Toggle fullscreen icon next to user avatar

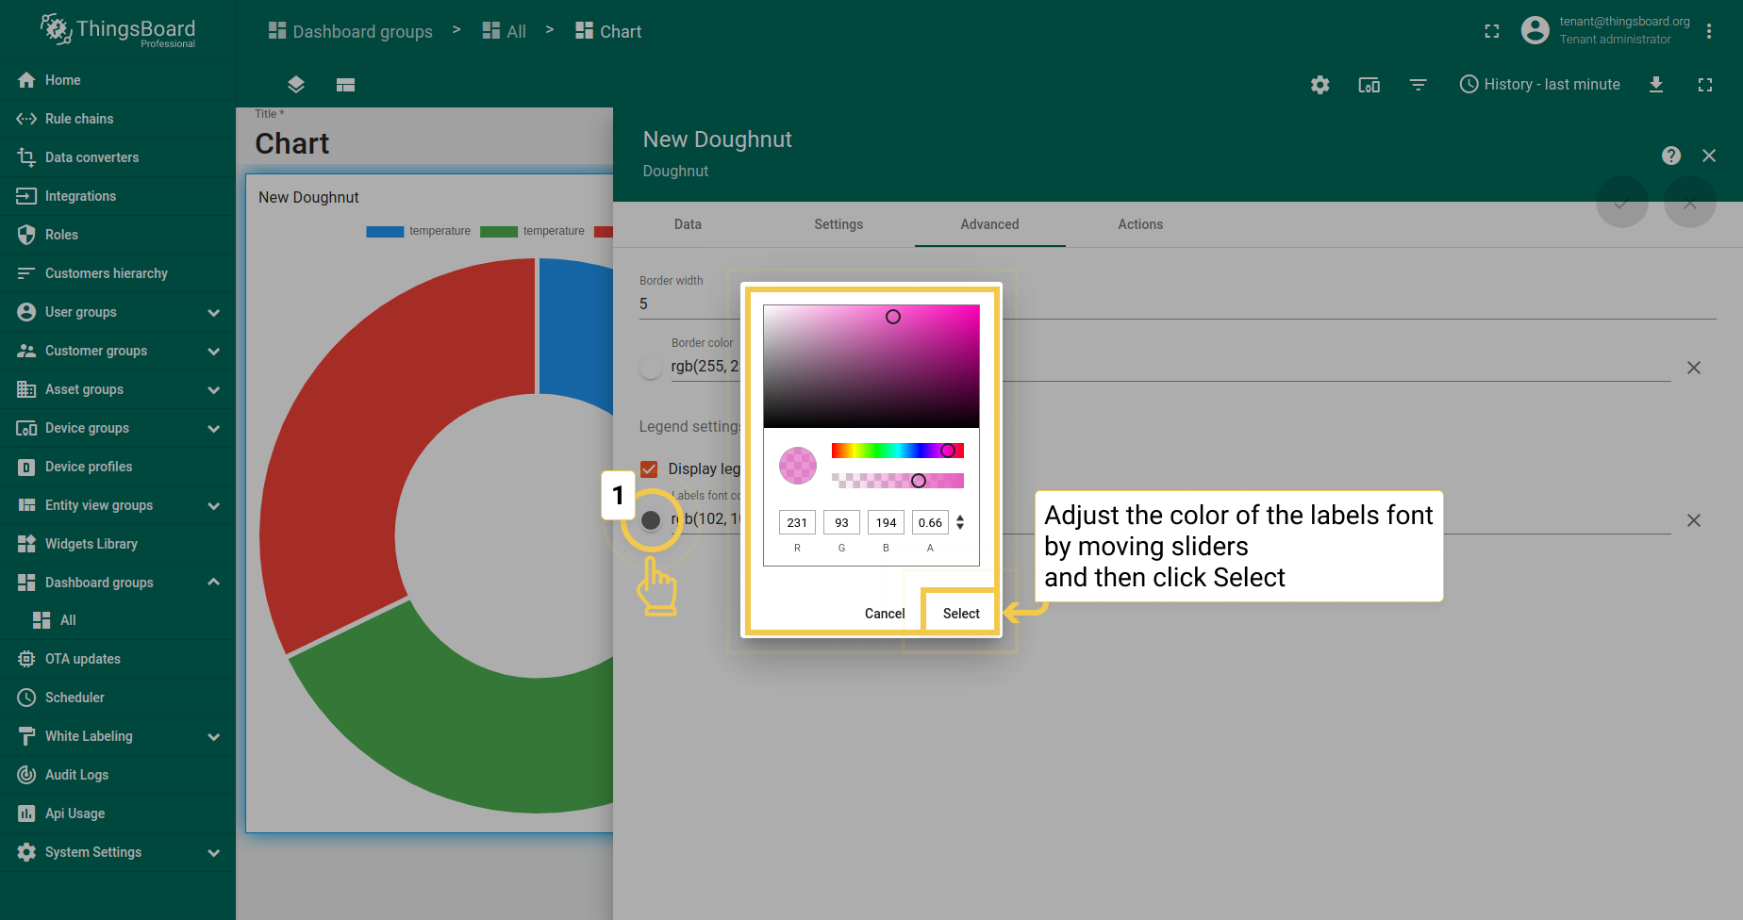(x=1491, y=31)
